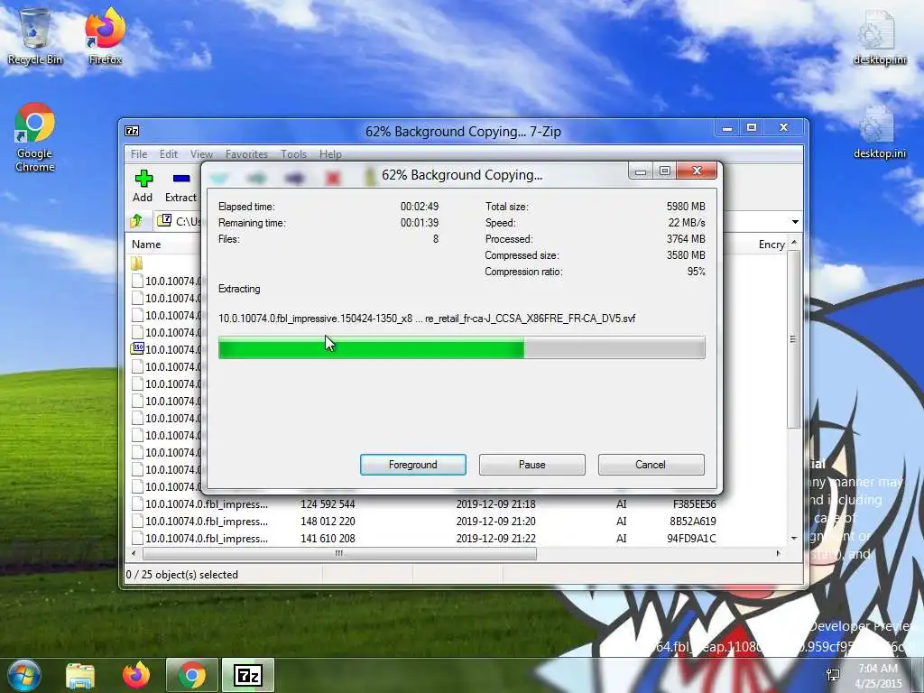This screenshot has height=693, width=924.
Task: Click the Remaining time value 00:01:39
Action: (x=420, y=223)
